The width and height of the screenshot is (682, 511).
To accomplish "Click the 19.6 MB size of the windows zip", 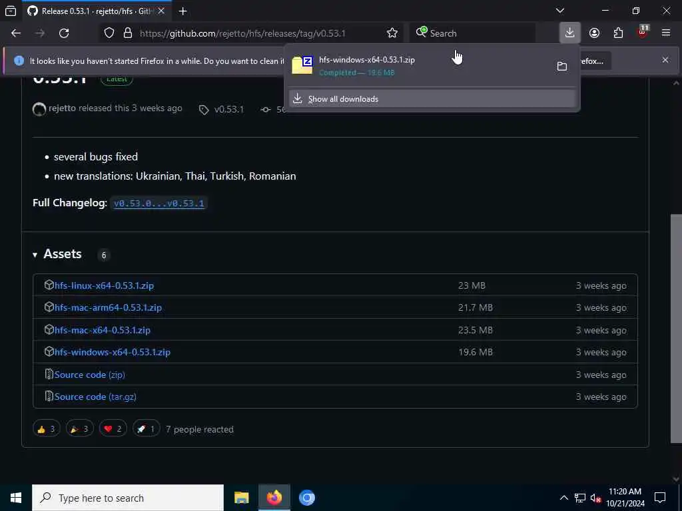I will click(476, 352).
